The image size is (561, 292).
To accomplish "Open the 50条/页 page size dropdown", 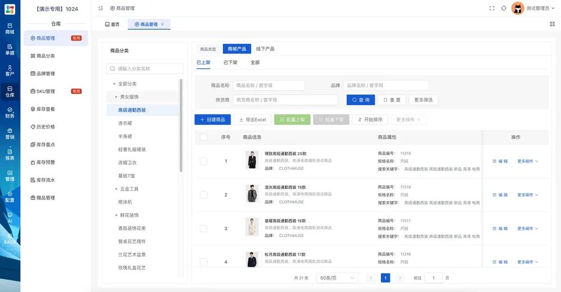I will (337, 277).
